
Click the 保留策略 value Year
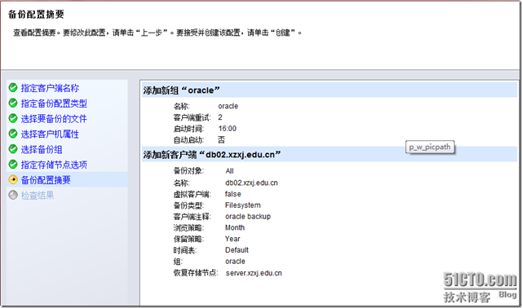232,239
